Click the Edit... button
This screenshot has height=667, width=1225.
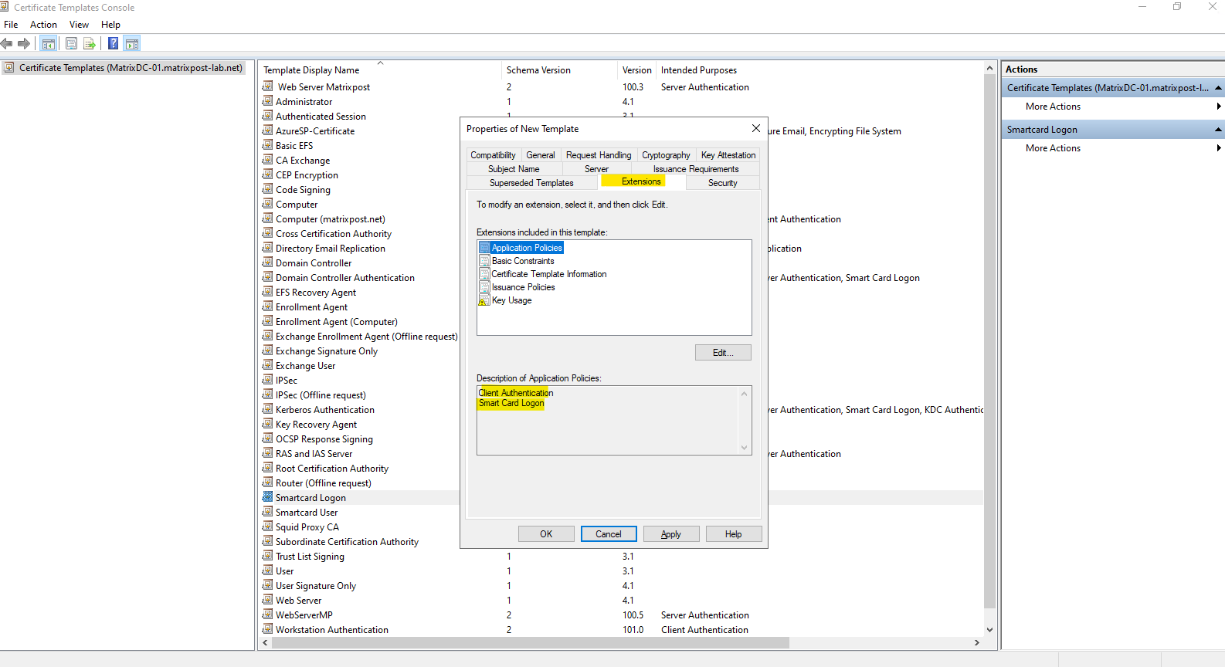tap(723, 353)
